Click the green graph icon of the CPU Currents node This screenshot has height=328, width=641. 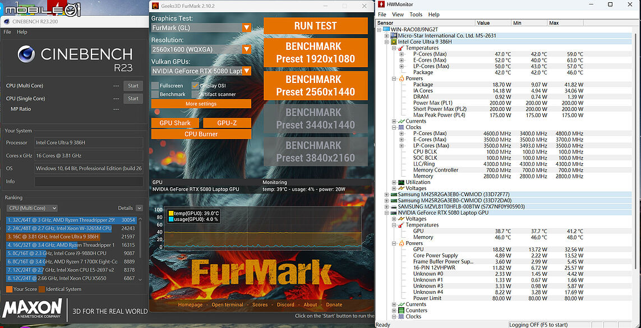[401, 121]
